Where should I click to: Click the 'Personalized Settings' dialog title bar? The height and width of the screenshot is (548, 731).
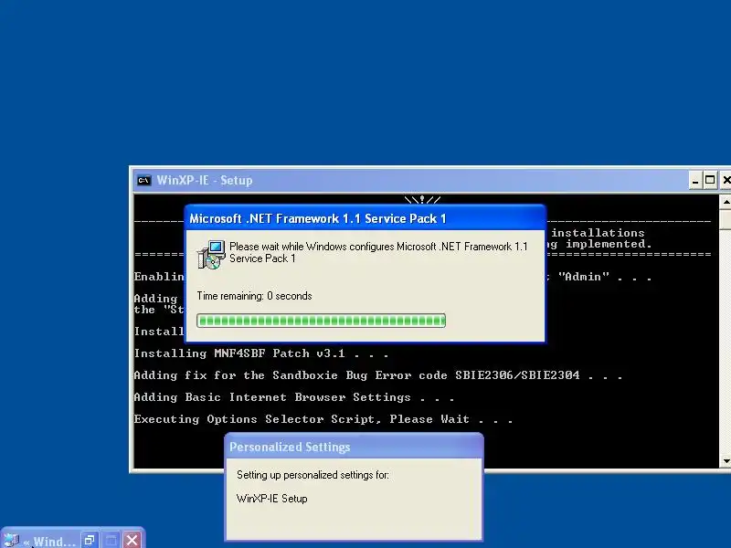354,447
